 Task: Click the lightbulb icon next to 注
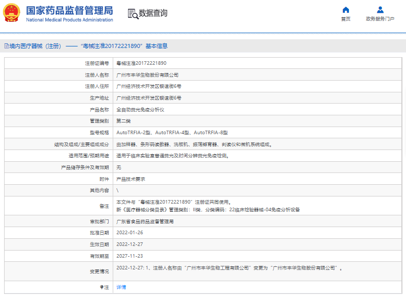[102, 287]
